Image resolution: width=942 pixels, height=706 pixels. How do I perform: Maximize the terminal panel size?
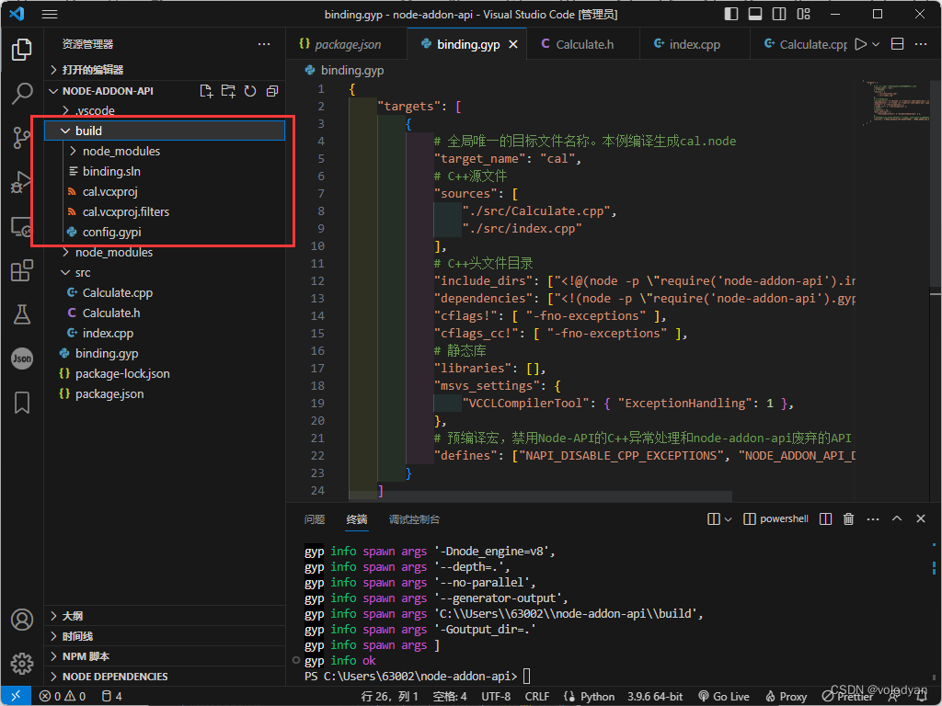(x=896, y=518)
